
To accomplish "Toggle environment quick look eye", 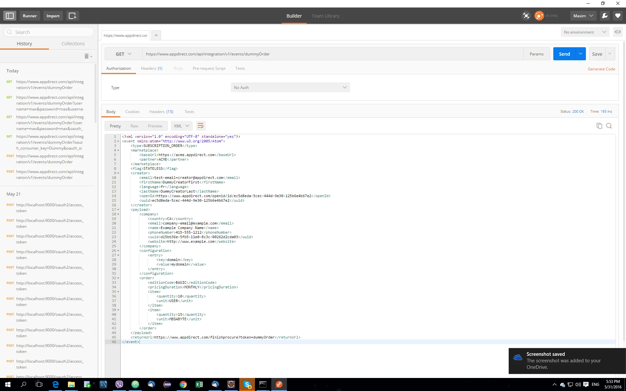I will coord(618,32).
